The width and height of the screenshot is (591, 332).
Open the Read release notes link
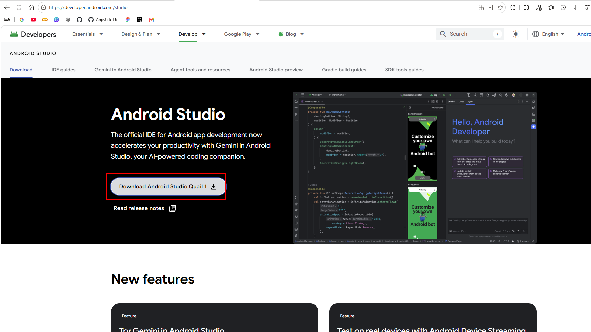pyautogui.click(x=145, y=208)
